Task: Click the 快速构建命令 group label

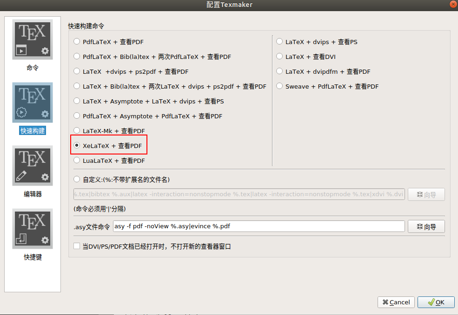Action: point(86,26)
